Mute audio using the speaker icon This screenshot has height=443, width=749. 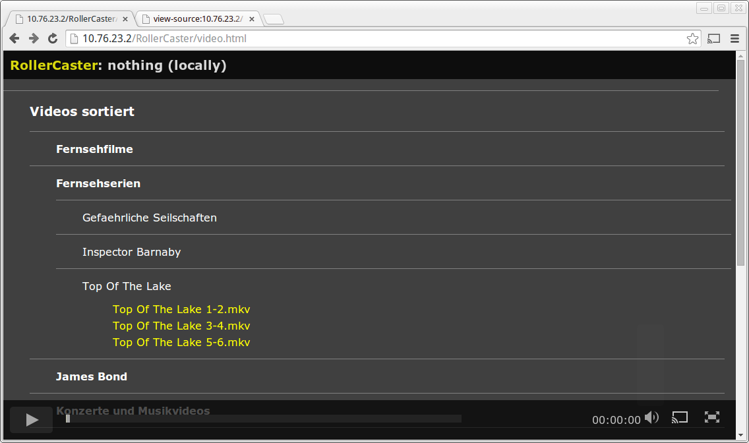[651, 418]
